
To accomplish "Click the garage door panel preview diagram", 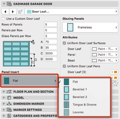I will coord(16,54).
